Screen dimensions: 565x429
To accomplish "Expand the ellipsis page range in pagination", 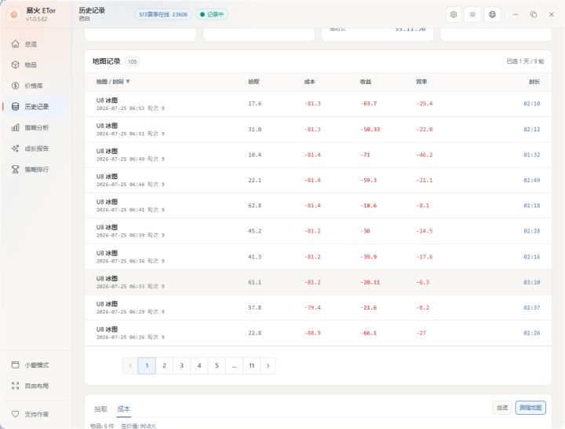I will [234, 365].
